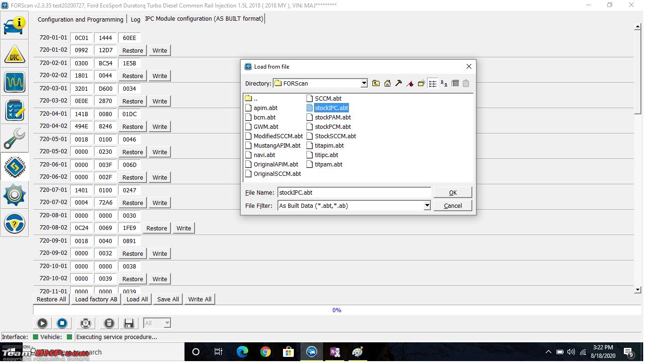
Task: Open the parent '..' folder entry
Action: point(251,98)
